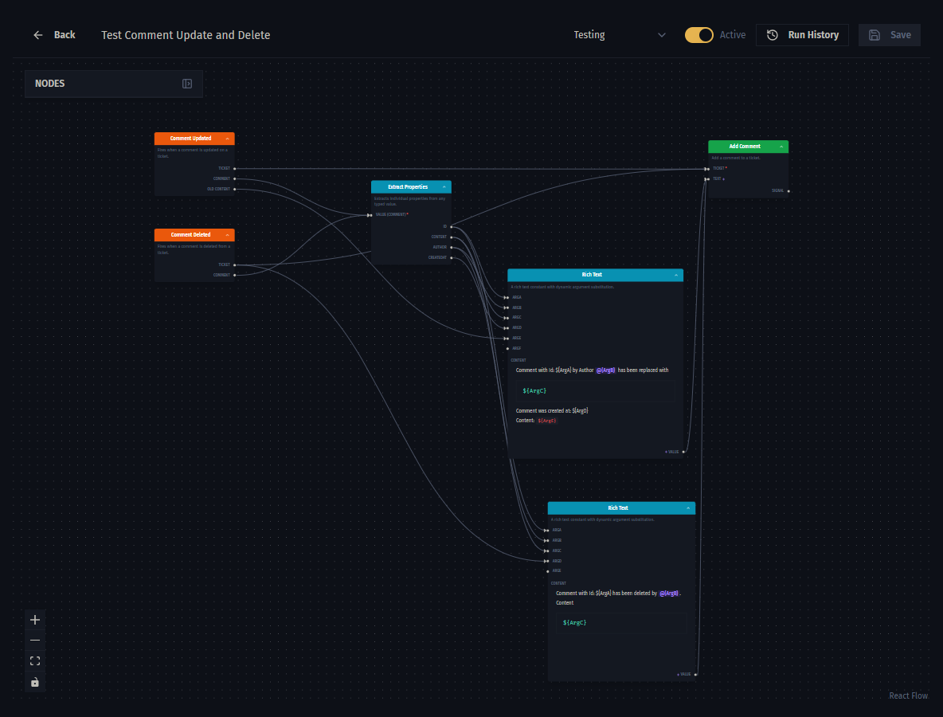Click Add Comment TICKET input handle

click(x=708, y=168)
